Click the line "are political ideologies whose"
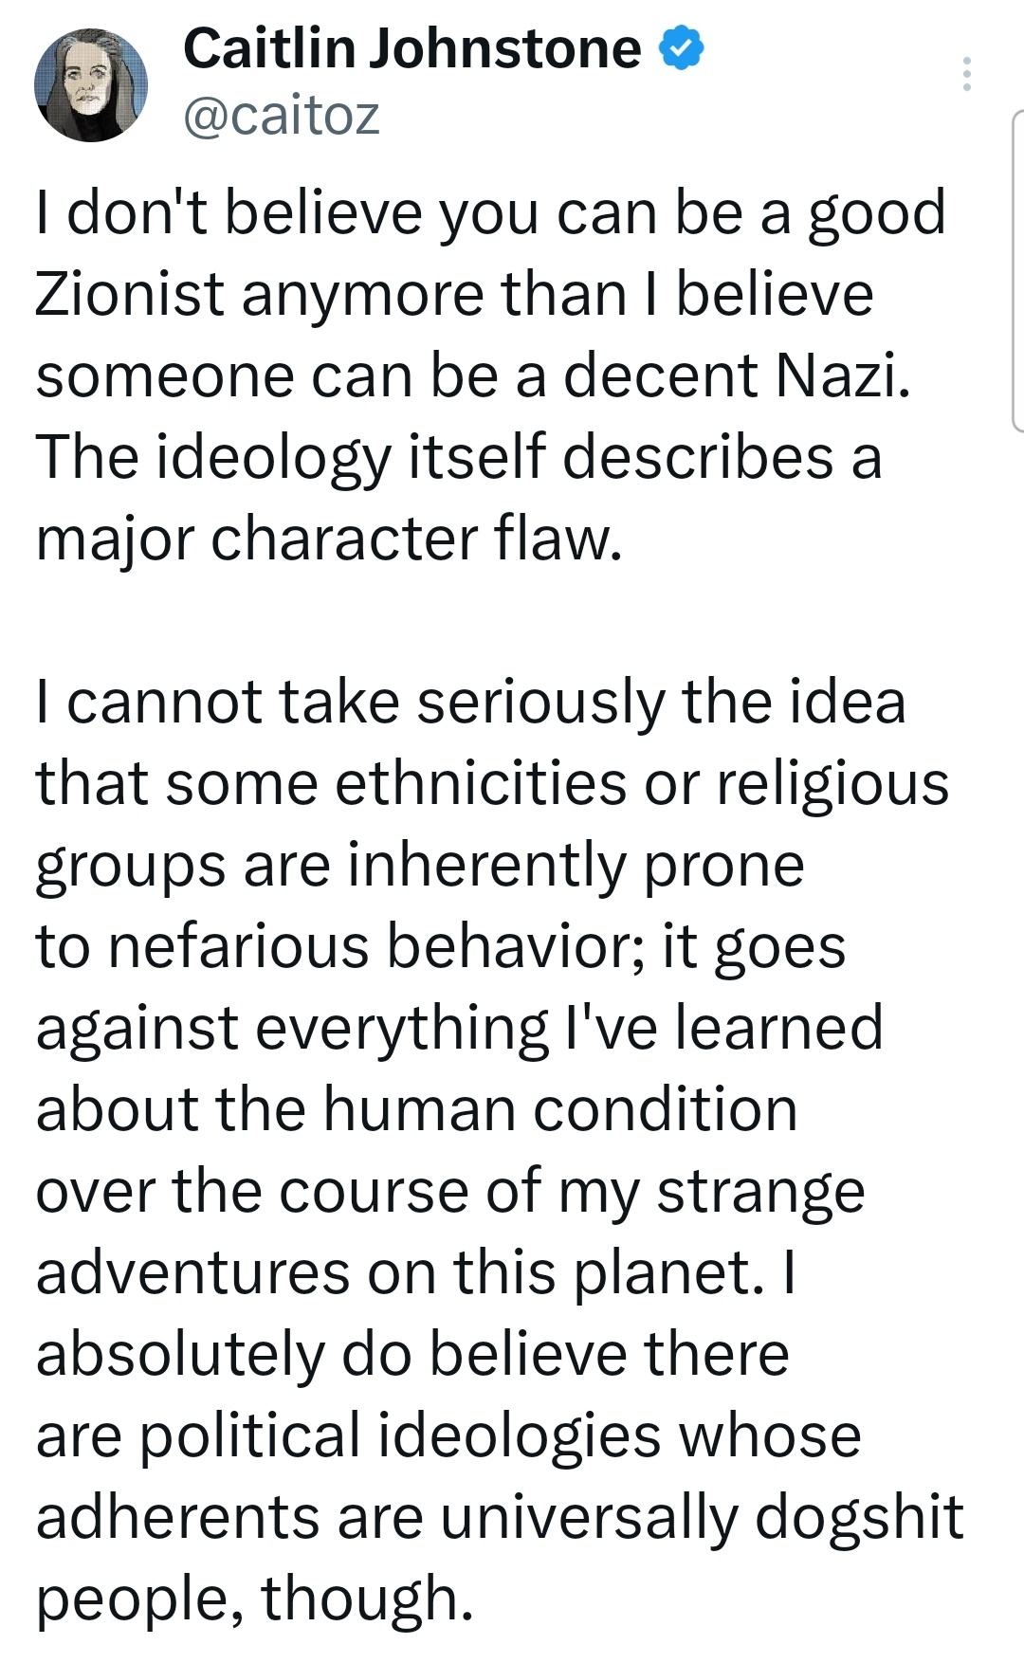This screenshot has height=1663, width=1024. 448,1435
